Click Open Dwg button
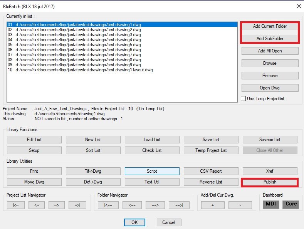Image resolution: width=304 pixels, height=229 pixels. point(270,88)
